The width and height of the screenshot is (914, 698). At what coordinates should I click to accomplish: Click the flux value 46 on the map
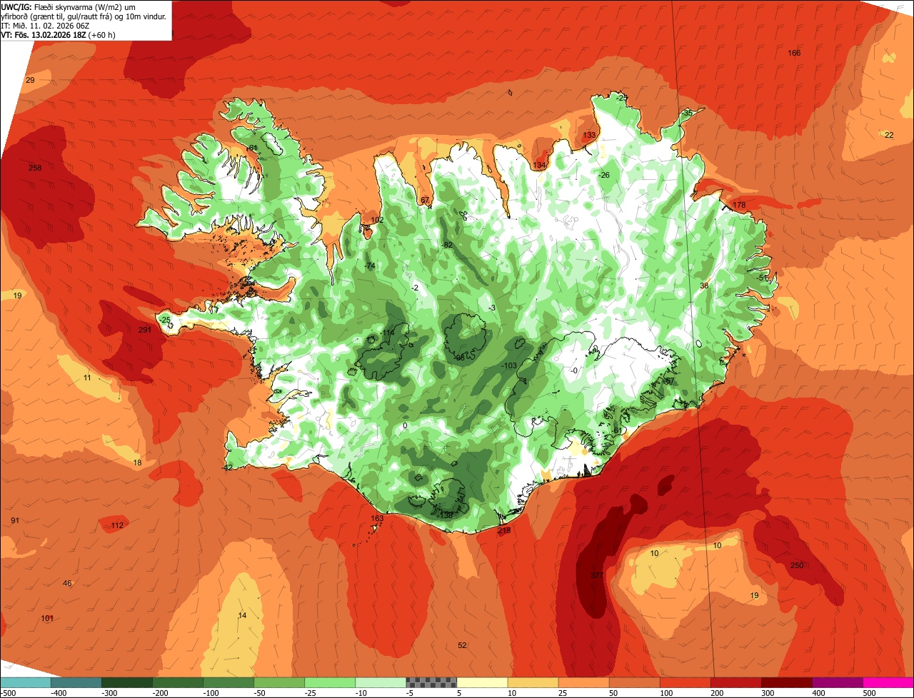pos(67,583)
